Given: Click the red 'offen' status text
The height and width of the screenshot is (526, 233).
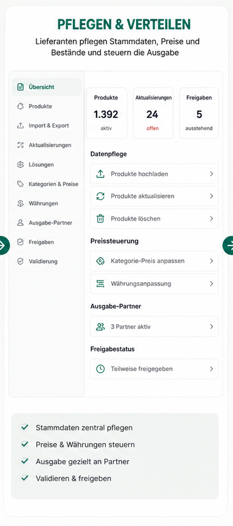Looking at the screenshot, I should click(152, 129).
